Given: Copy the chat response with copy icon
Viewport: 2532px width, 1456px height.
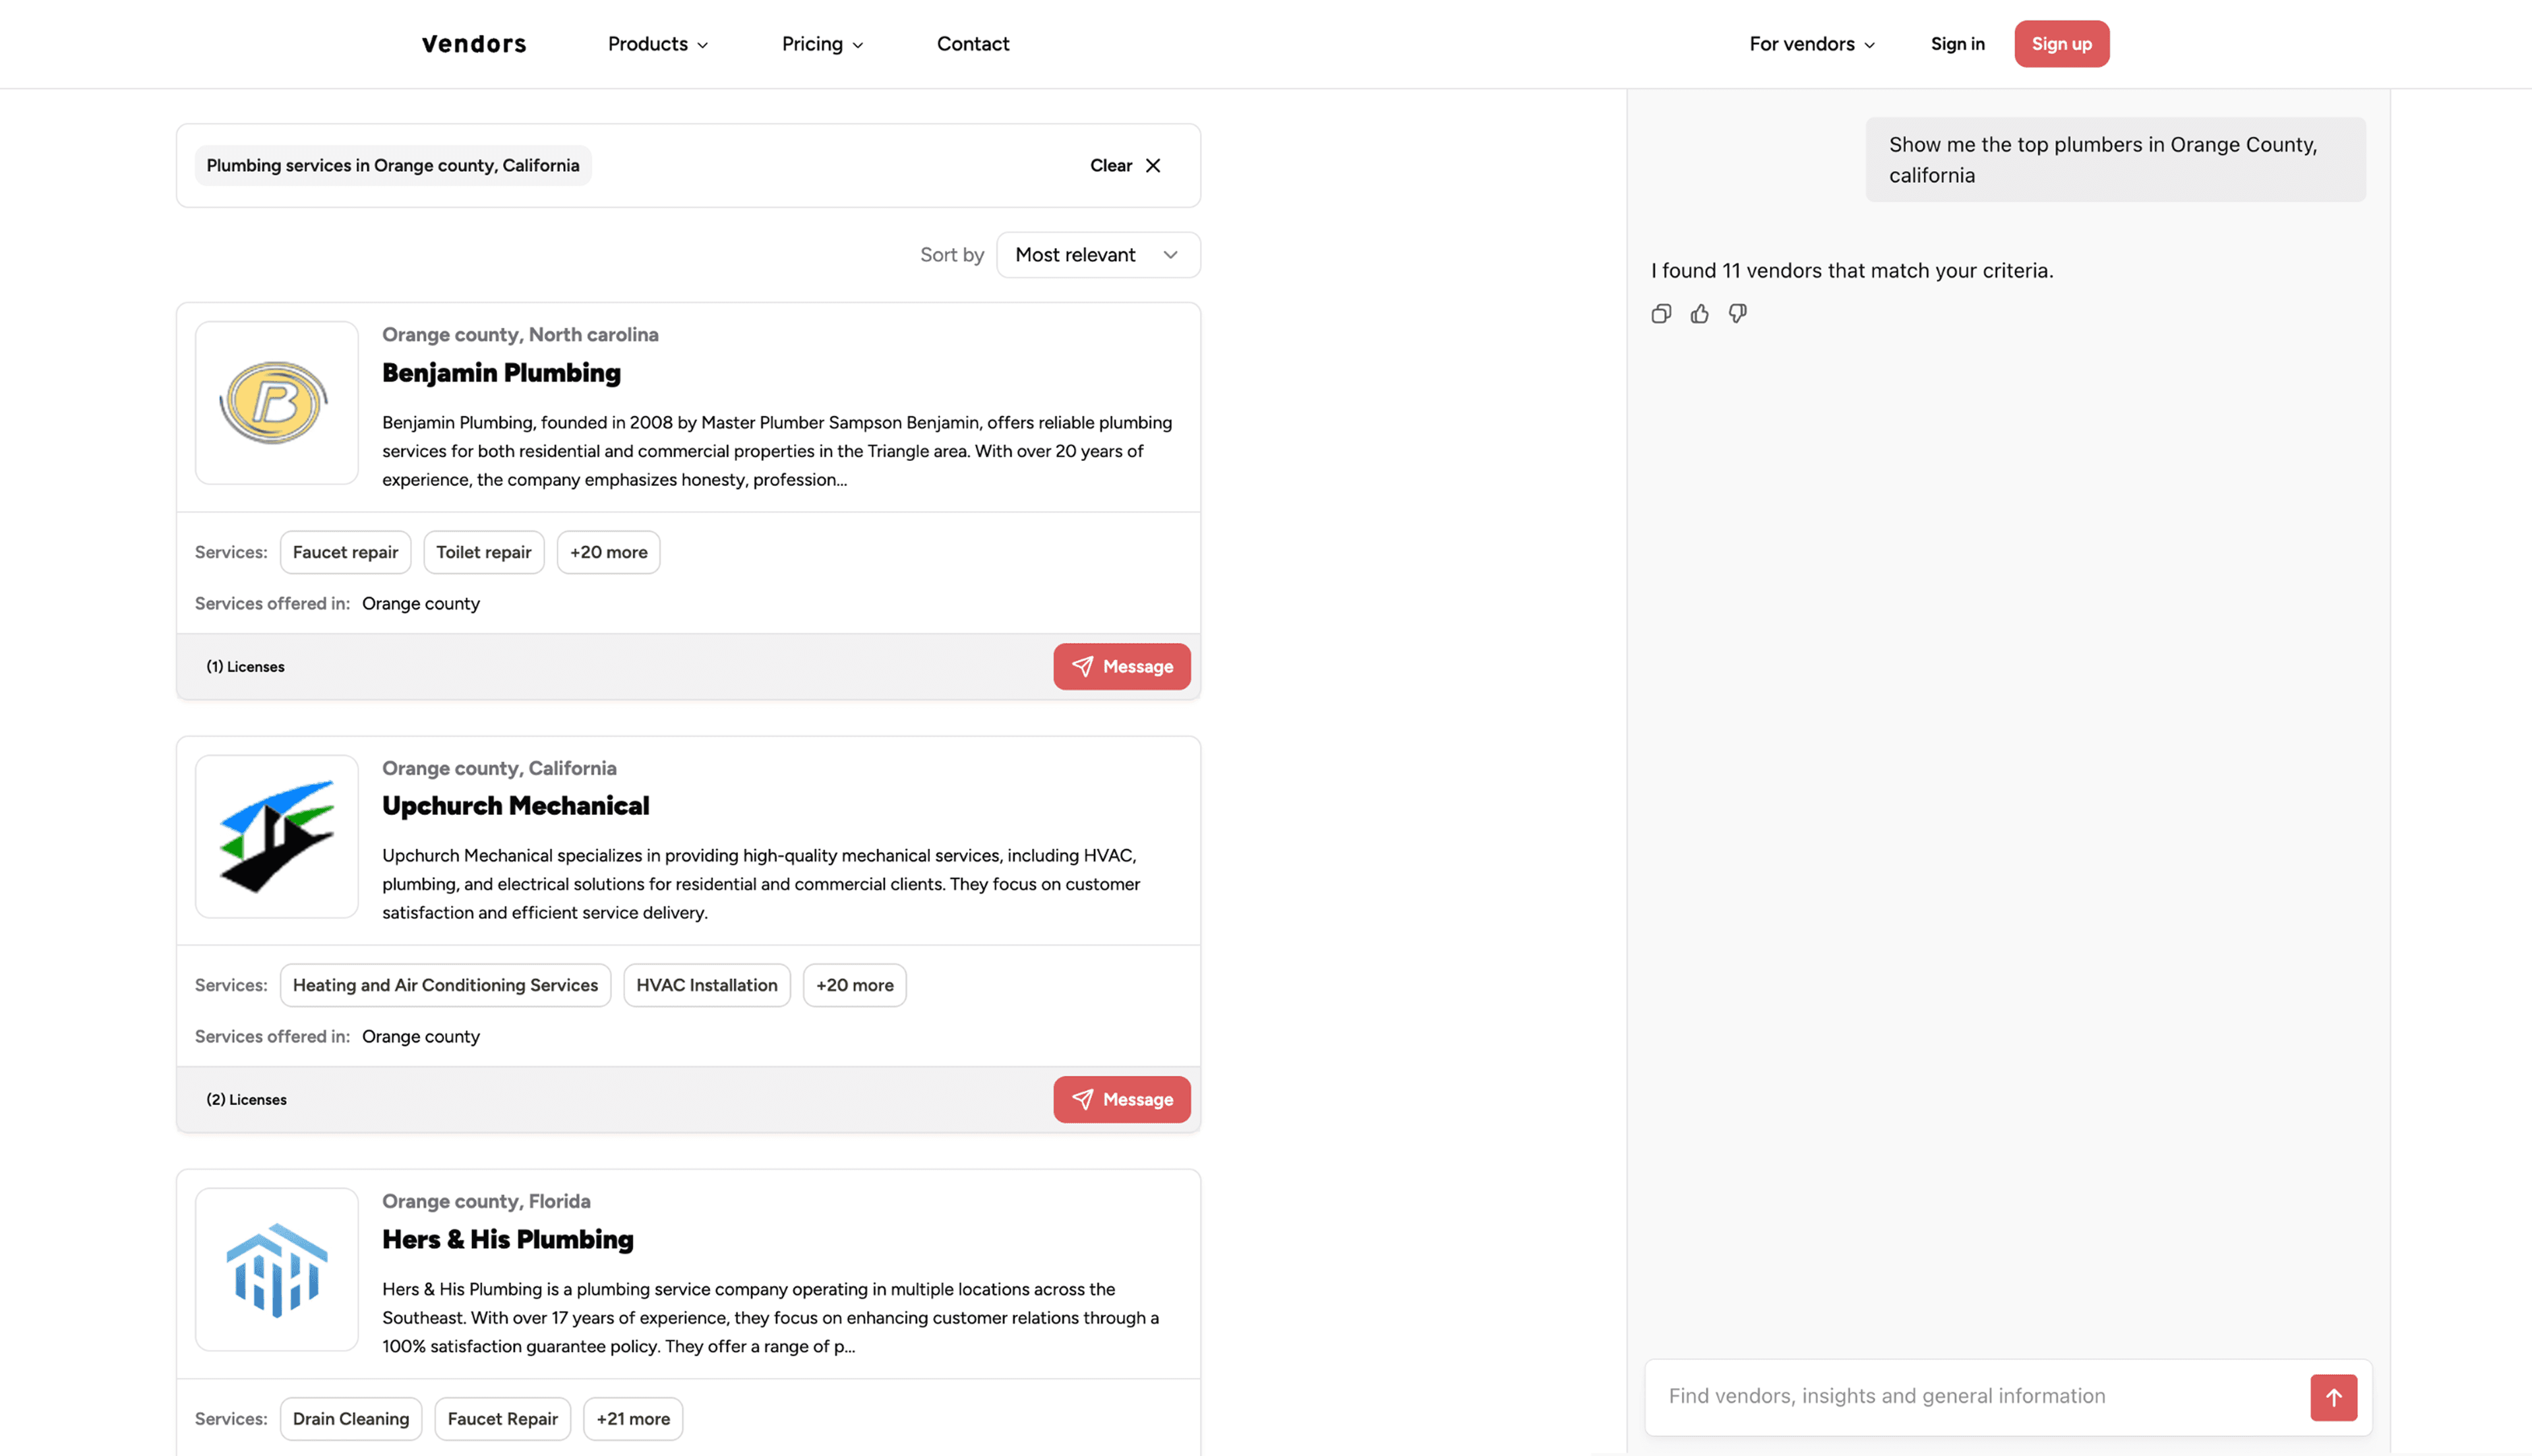Looking at the screenshot, I should 1660,314.
